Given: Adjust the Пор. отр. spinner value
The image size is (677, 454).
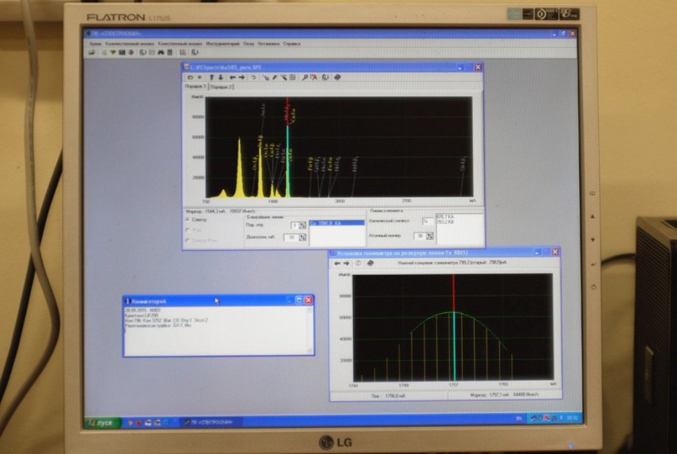Looking at the screenshot, I should [302, 223].
